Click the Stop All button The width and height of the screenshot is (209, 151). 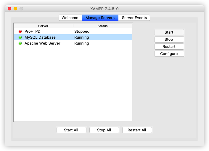[x=104, y=130]
